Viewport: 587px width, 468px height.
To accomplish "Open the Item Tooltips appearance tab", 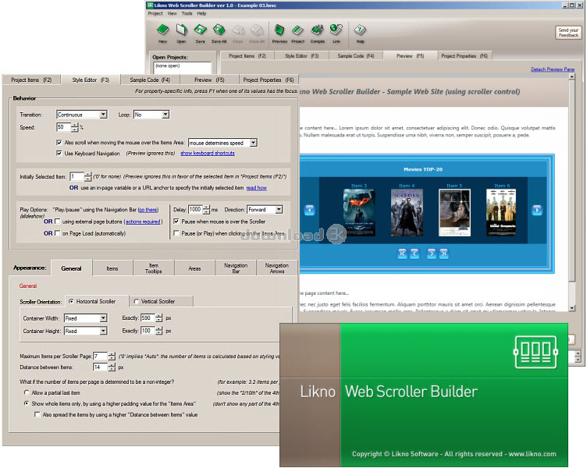I will pyautogui.click(x=154, y=268).
